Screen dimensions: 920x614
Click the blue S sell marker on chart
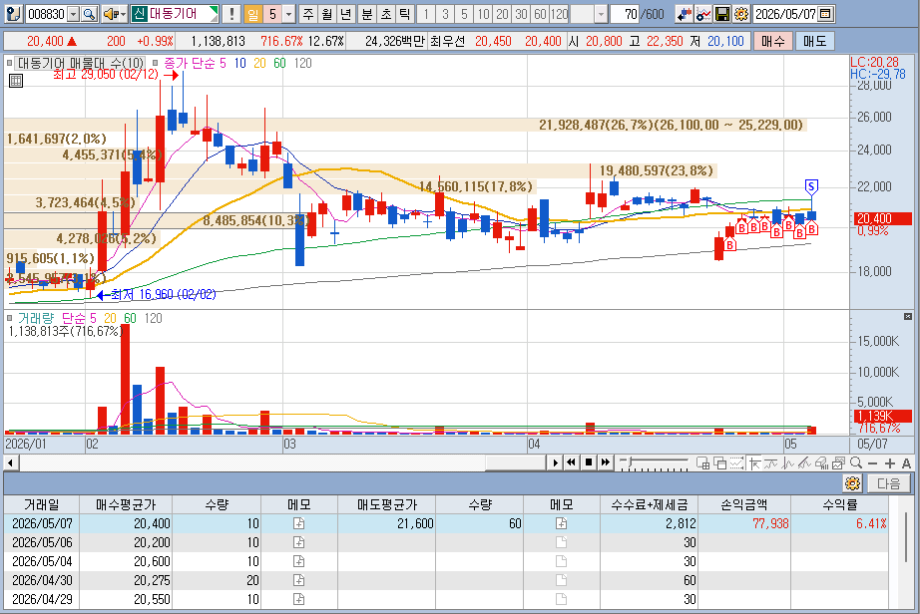pyautogui.click(x=811, y=187)
